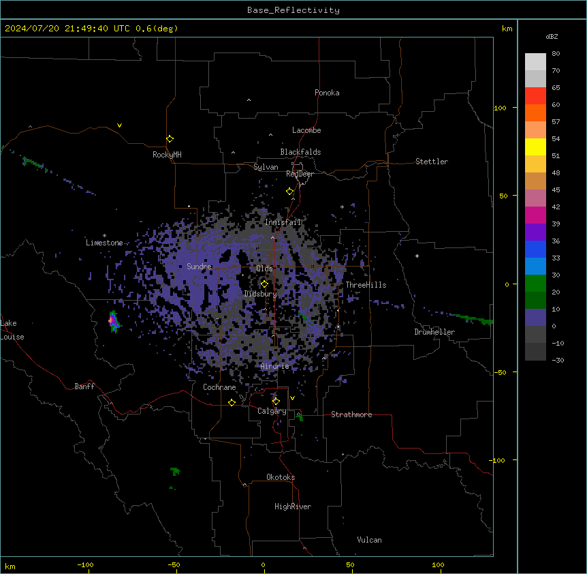Screen dimensions: 587x574
Task: Click the Limestone label
Action: click(x=104, y=243)
